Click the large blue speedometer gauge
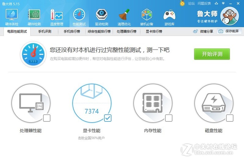Viewport: 244px width, 163px height. [x=33, y=54]
